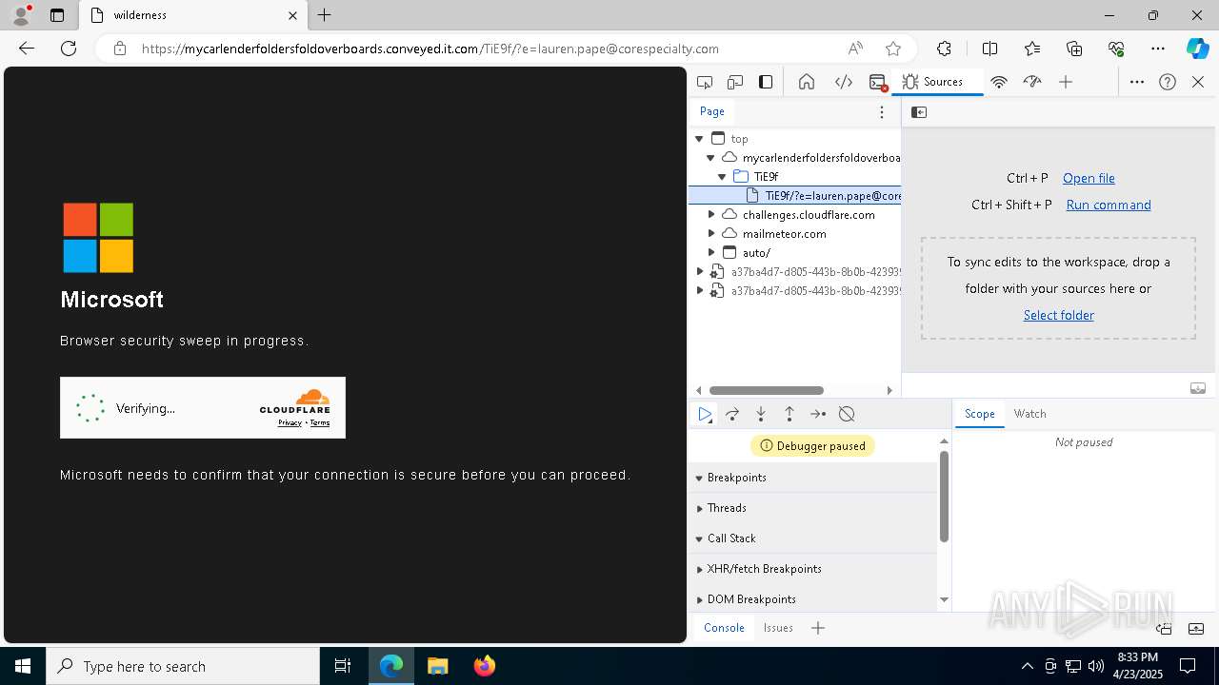1219x685 pixels.
Task: Click the Cloudflare Privacy link
Action: click(x=290, y=423)
